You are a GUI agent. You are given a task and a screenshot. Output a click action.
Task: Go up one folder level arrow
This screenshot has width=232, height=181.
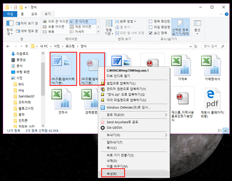coord(26,46)
